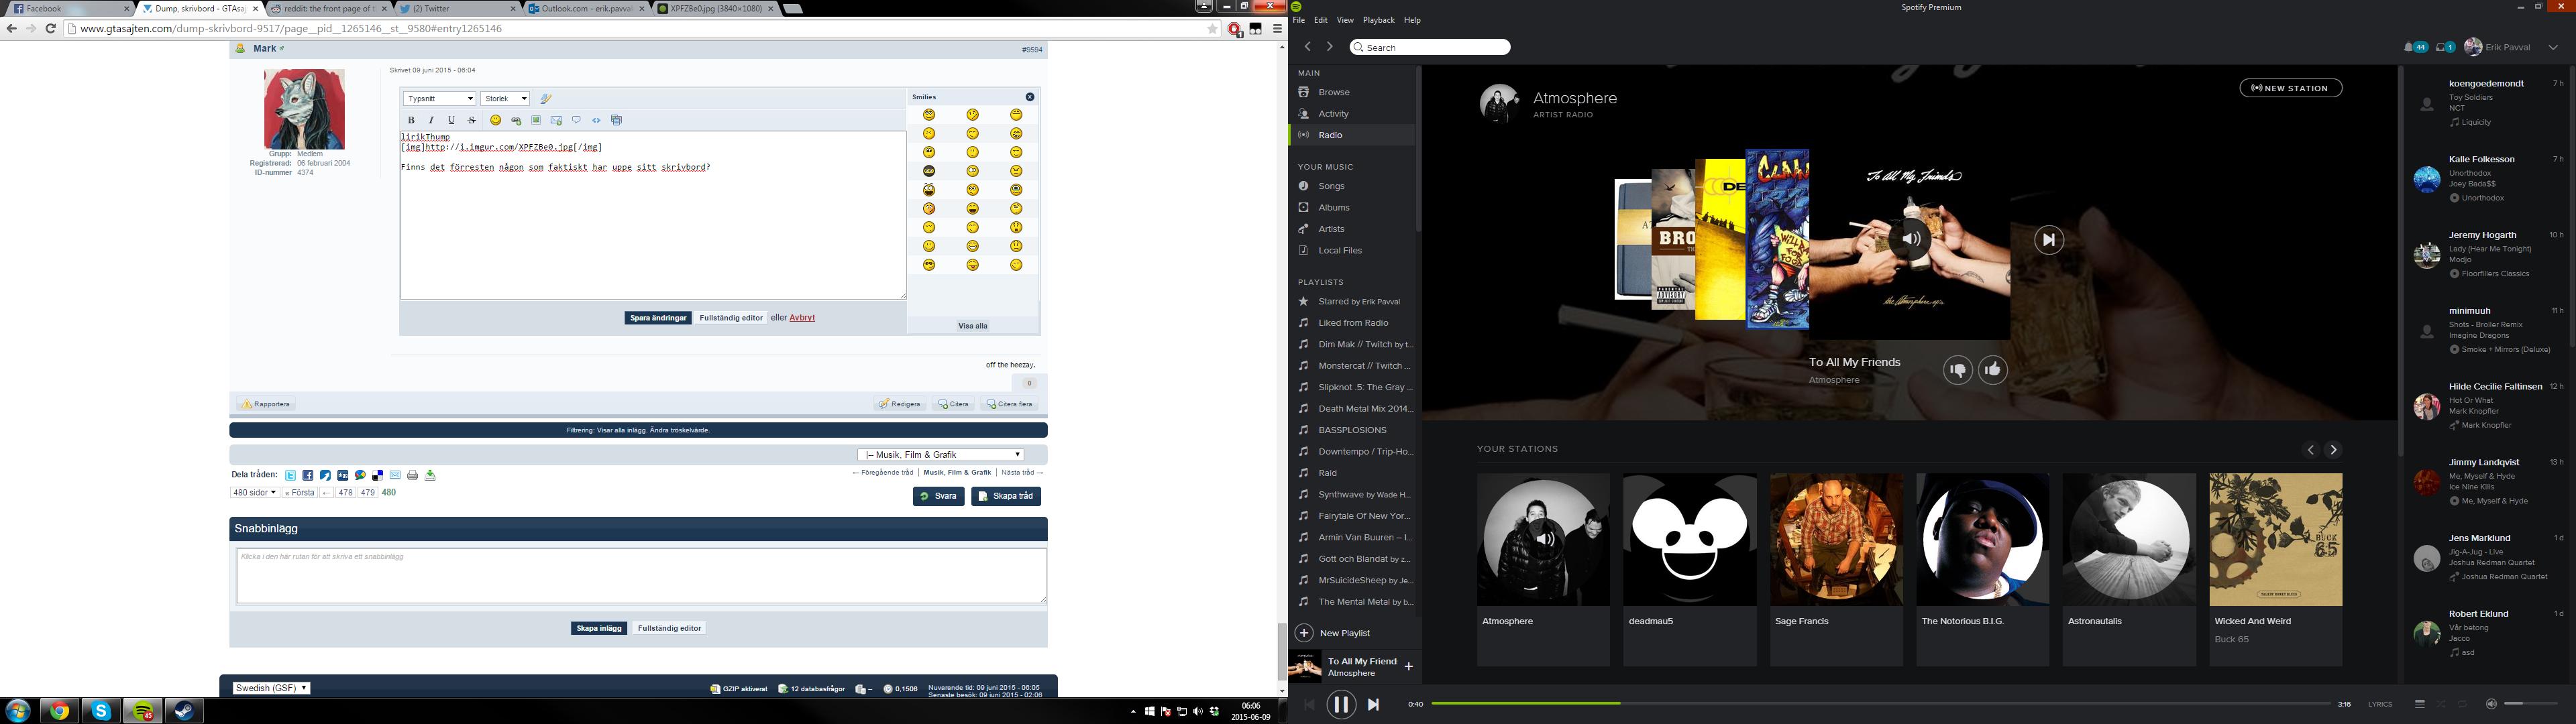Mute Spotify using the volume speaker icon
The image size is (2576, 724).
click(x=2491, y=704)
